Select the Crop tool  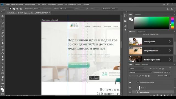(x=2, y=30)
